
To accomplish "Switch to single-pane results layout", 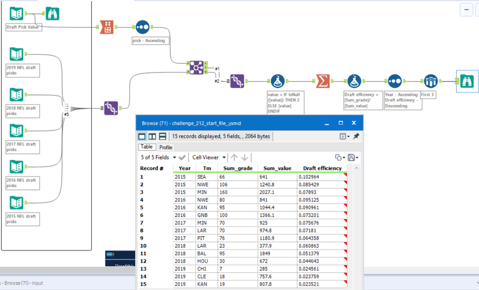I will point(142,136).
